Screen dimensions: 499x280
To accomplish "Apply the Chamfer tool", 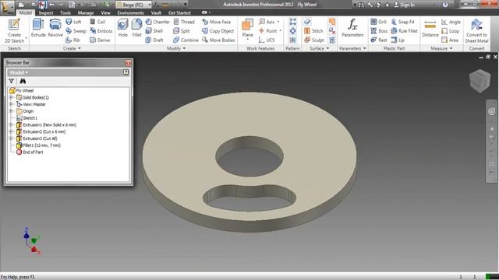I will 157,22.
